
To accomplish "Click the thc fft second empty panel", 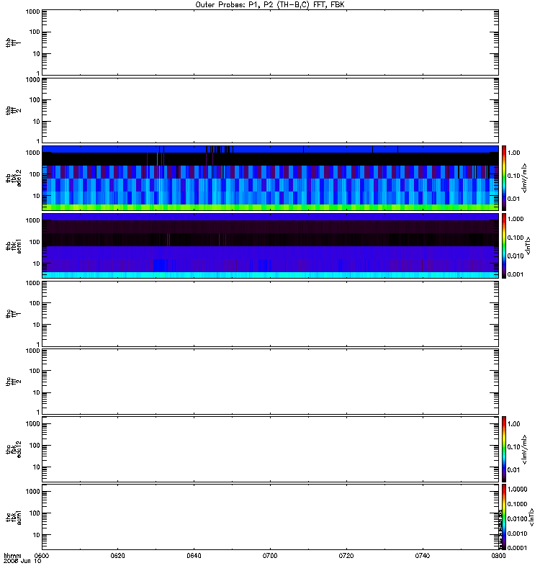I will 270,382.
